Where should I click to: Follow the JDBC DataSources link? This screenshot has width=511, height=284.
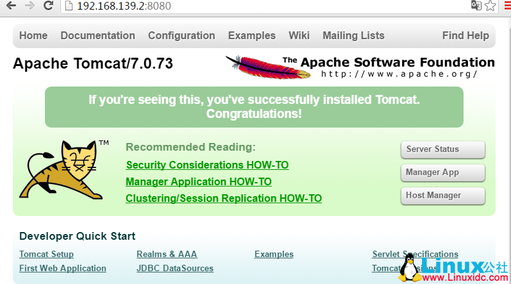coord(175,268)
